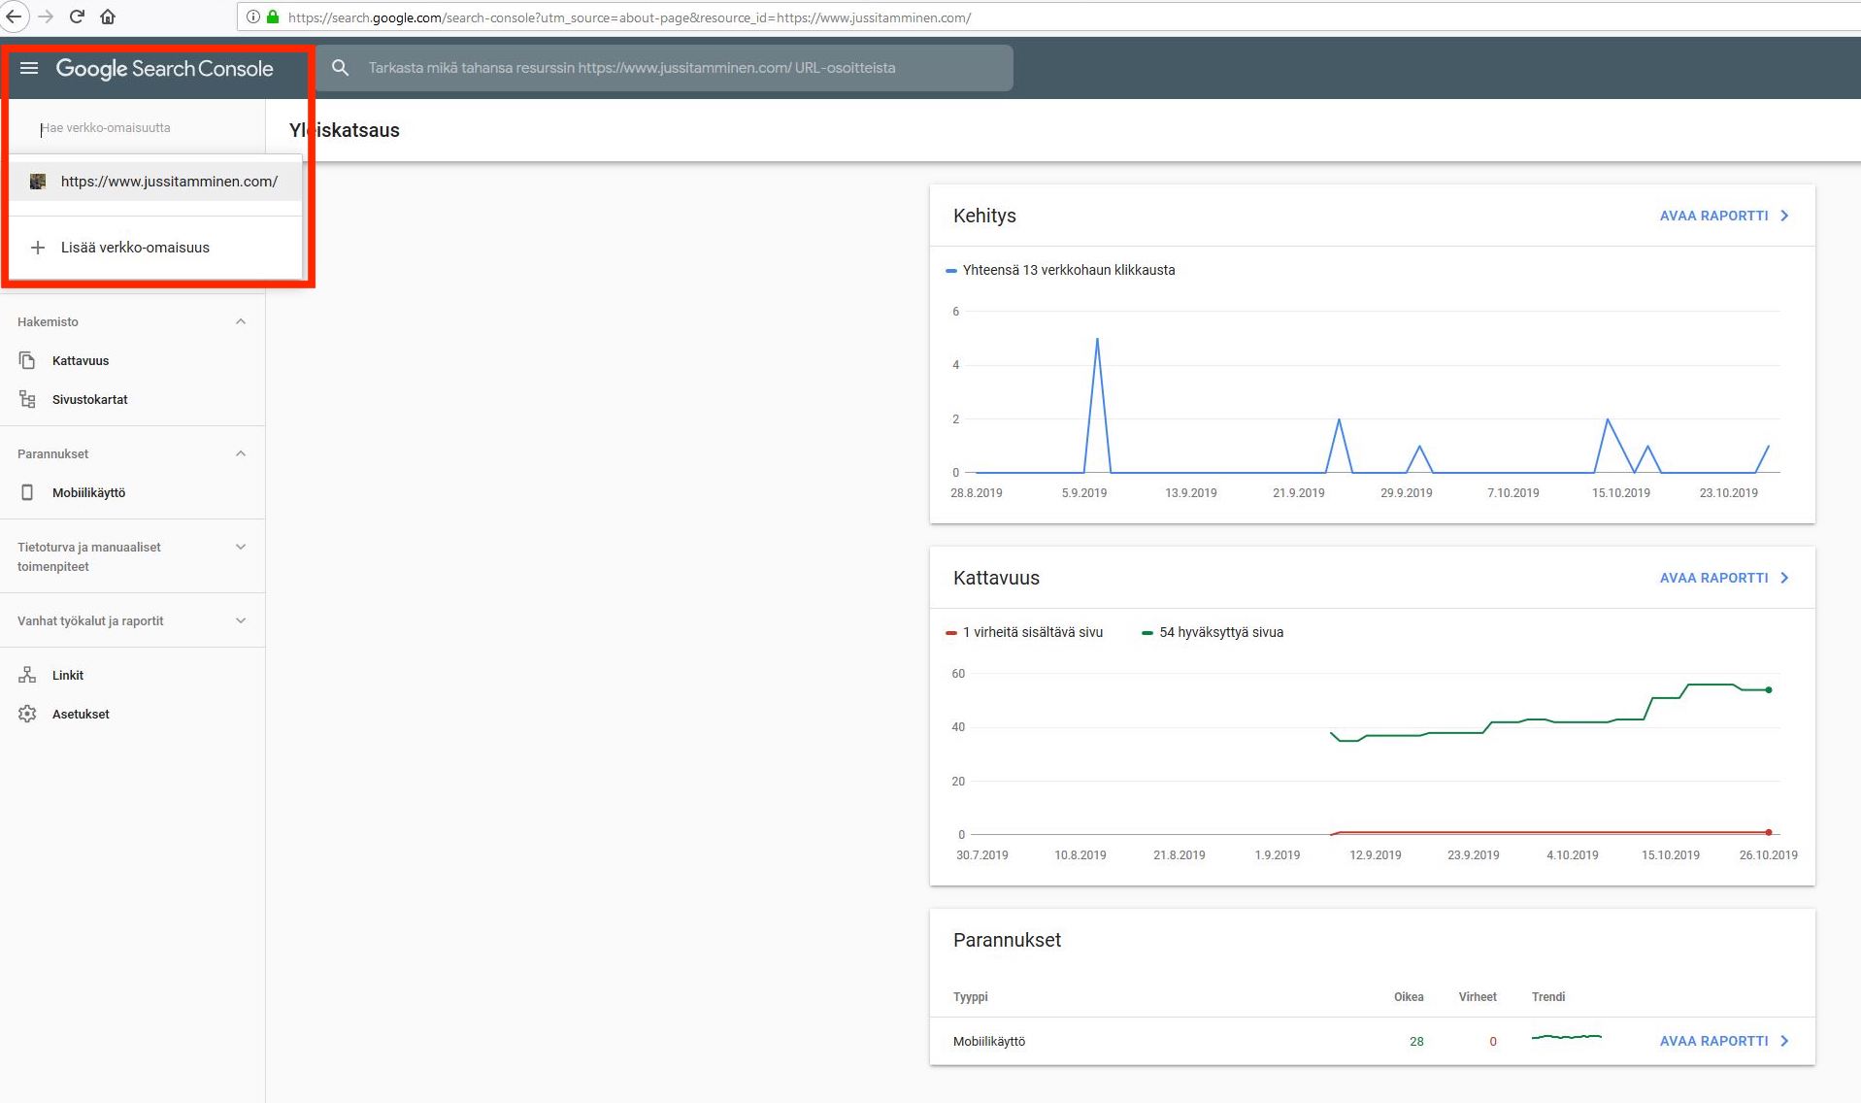Image resolution: width=1861 pixels, height=1103 pixels.
Task: Click the URL inspection search box
Action: 680,68
